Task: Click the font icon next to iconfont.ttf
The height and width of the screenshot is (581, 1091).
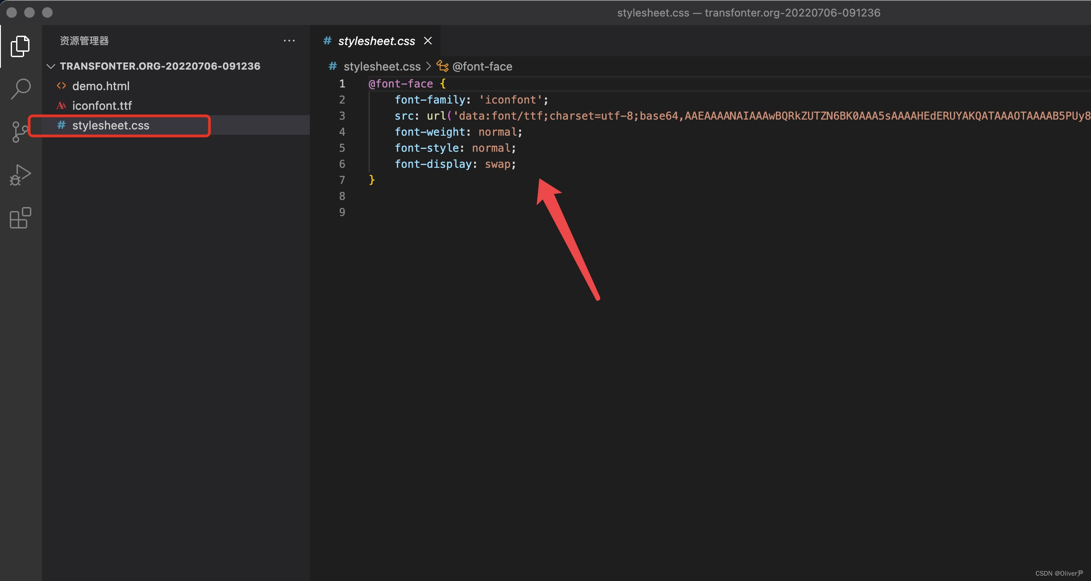Action: [62, 105]
